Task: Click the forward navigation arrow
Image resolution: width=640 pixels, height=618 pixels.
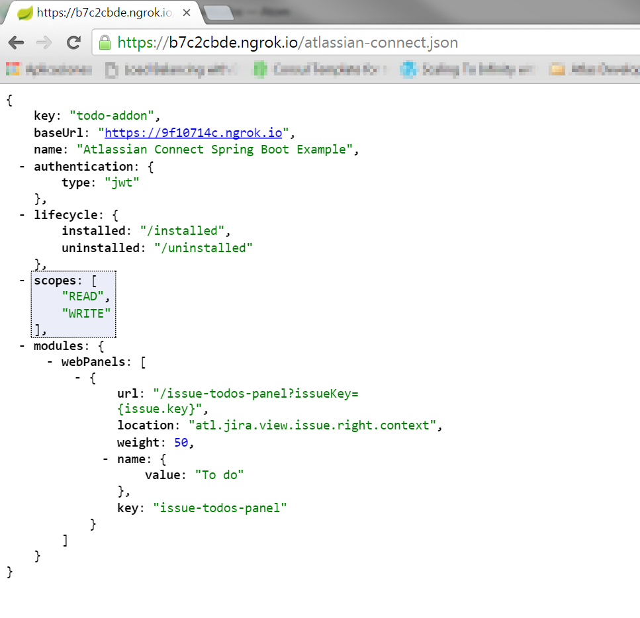Action: coord(44,42)
